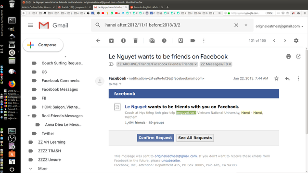Print all with the printer icon
The width and height of the screenshot is (308, 173).
289,57
